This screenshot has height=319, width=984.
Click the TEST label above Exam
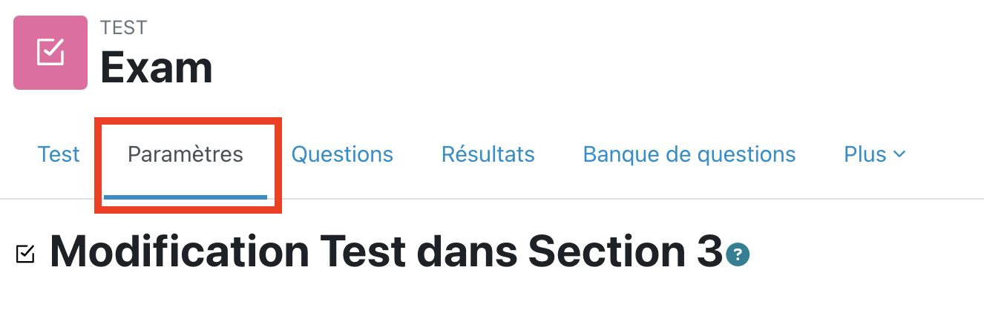123,27
